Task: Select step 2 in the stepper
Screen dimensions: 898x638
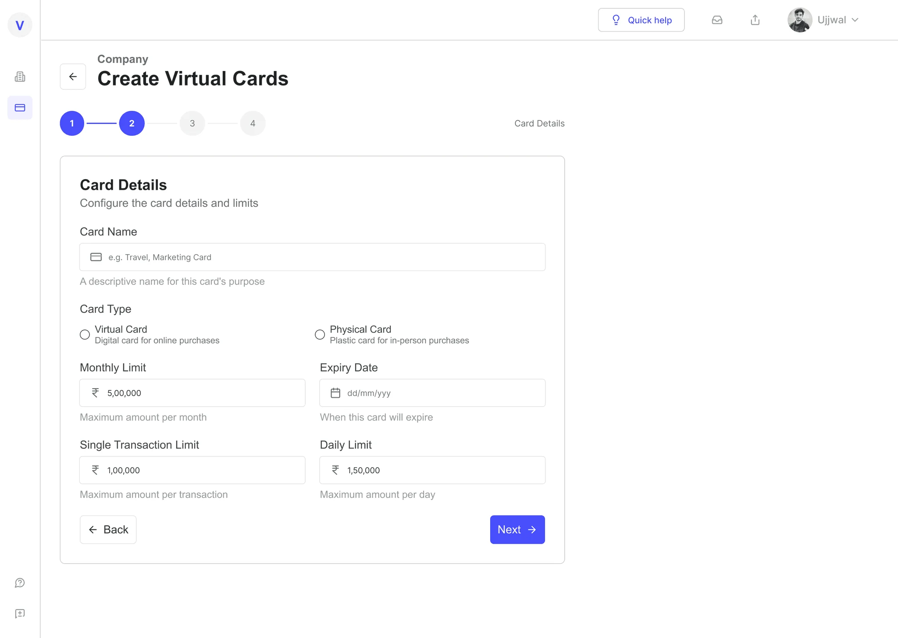Action: tap(132, 124)
